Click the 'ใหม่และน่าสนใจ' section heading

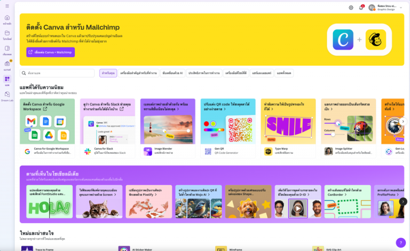[37, 233]
